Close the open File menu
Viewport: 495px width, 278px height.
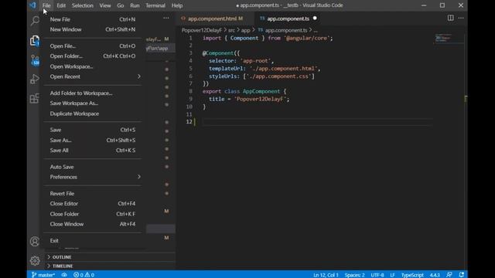(x=46, y=5)
